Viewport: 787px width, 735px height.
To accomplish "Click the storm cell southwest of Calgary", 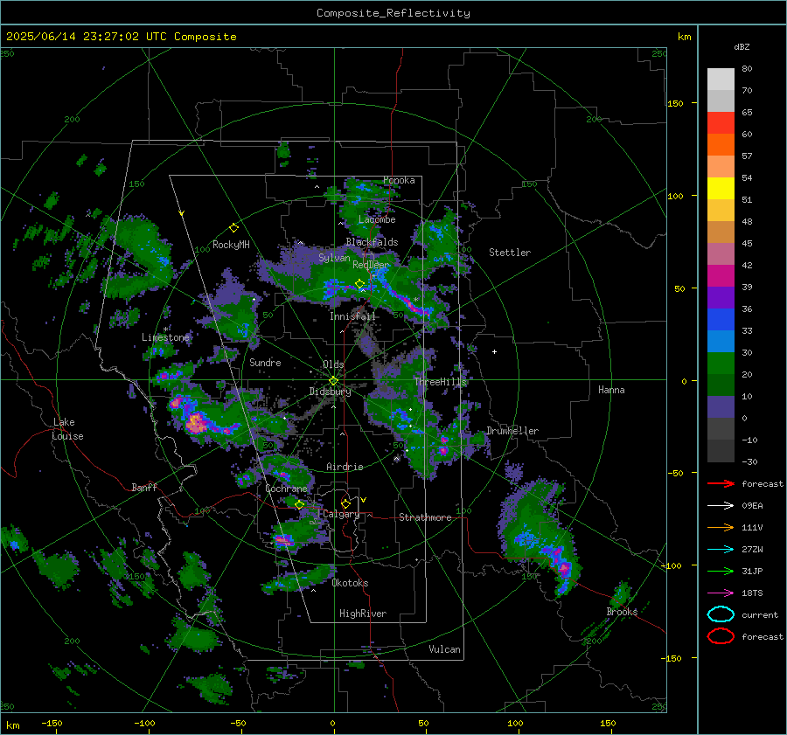I will coord(283,540).
